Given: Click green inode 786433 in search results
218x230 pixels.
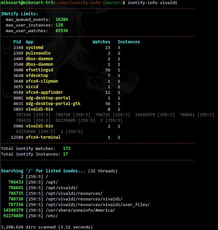Looking at the screenshot, I should pos(16,182).
